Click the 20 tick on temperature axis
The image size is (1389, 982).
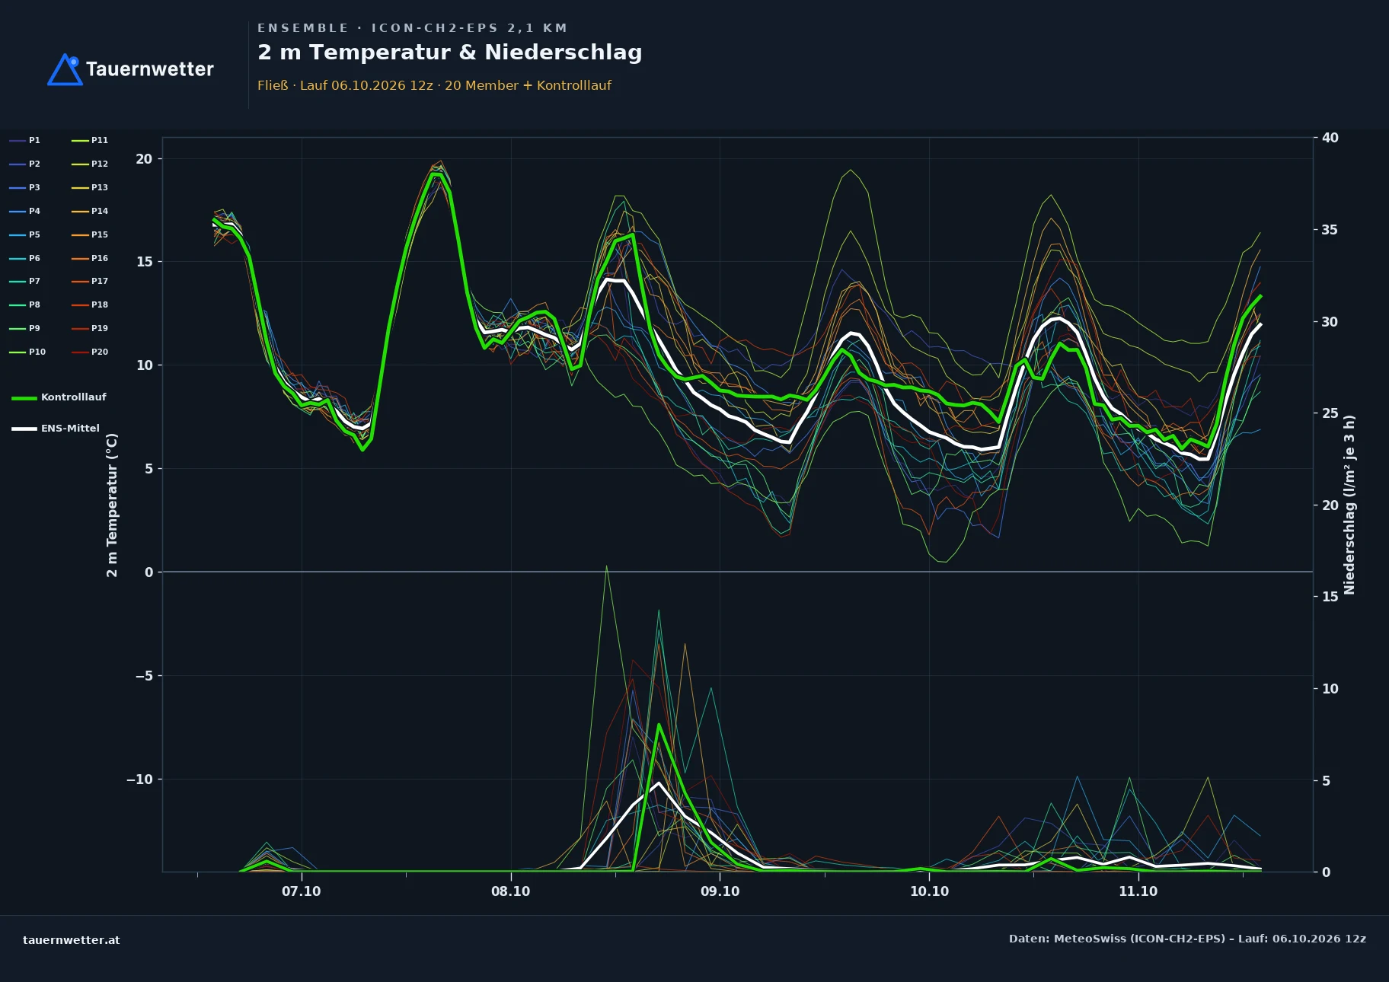pos(144,159)
